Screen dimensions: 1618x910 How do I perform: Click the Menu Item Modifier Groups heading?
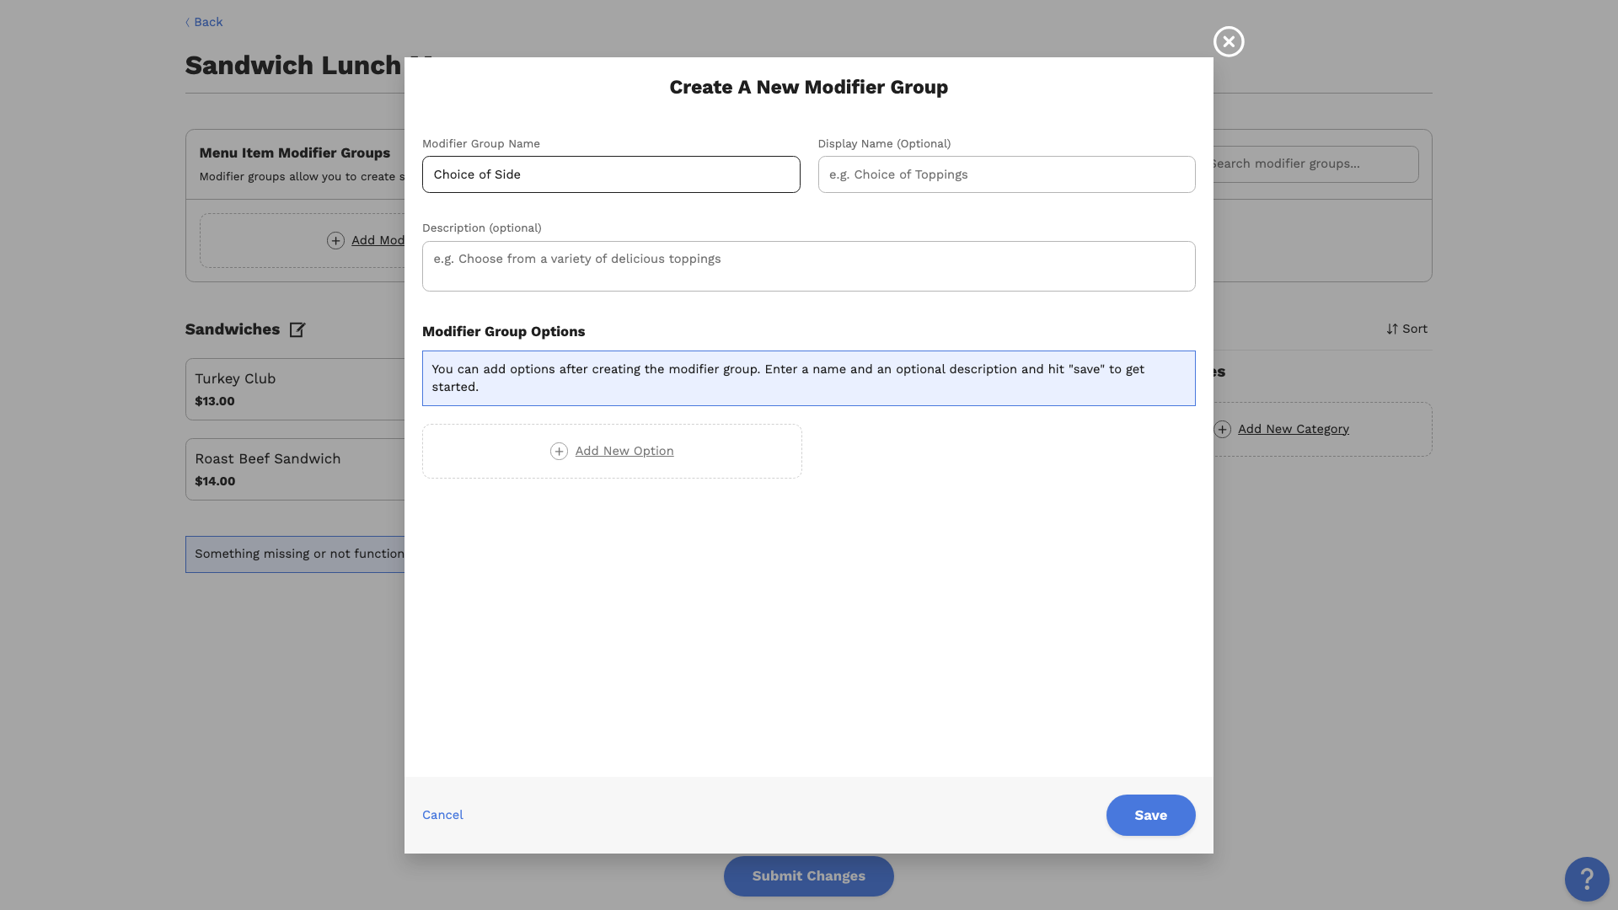(x=295, y=153)
